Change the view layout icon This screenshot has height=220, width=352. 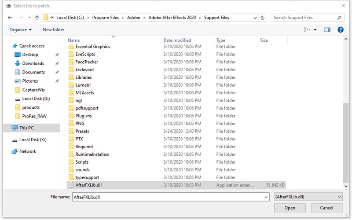[x=307, y=29]
